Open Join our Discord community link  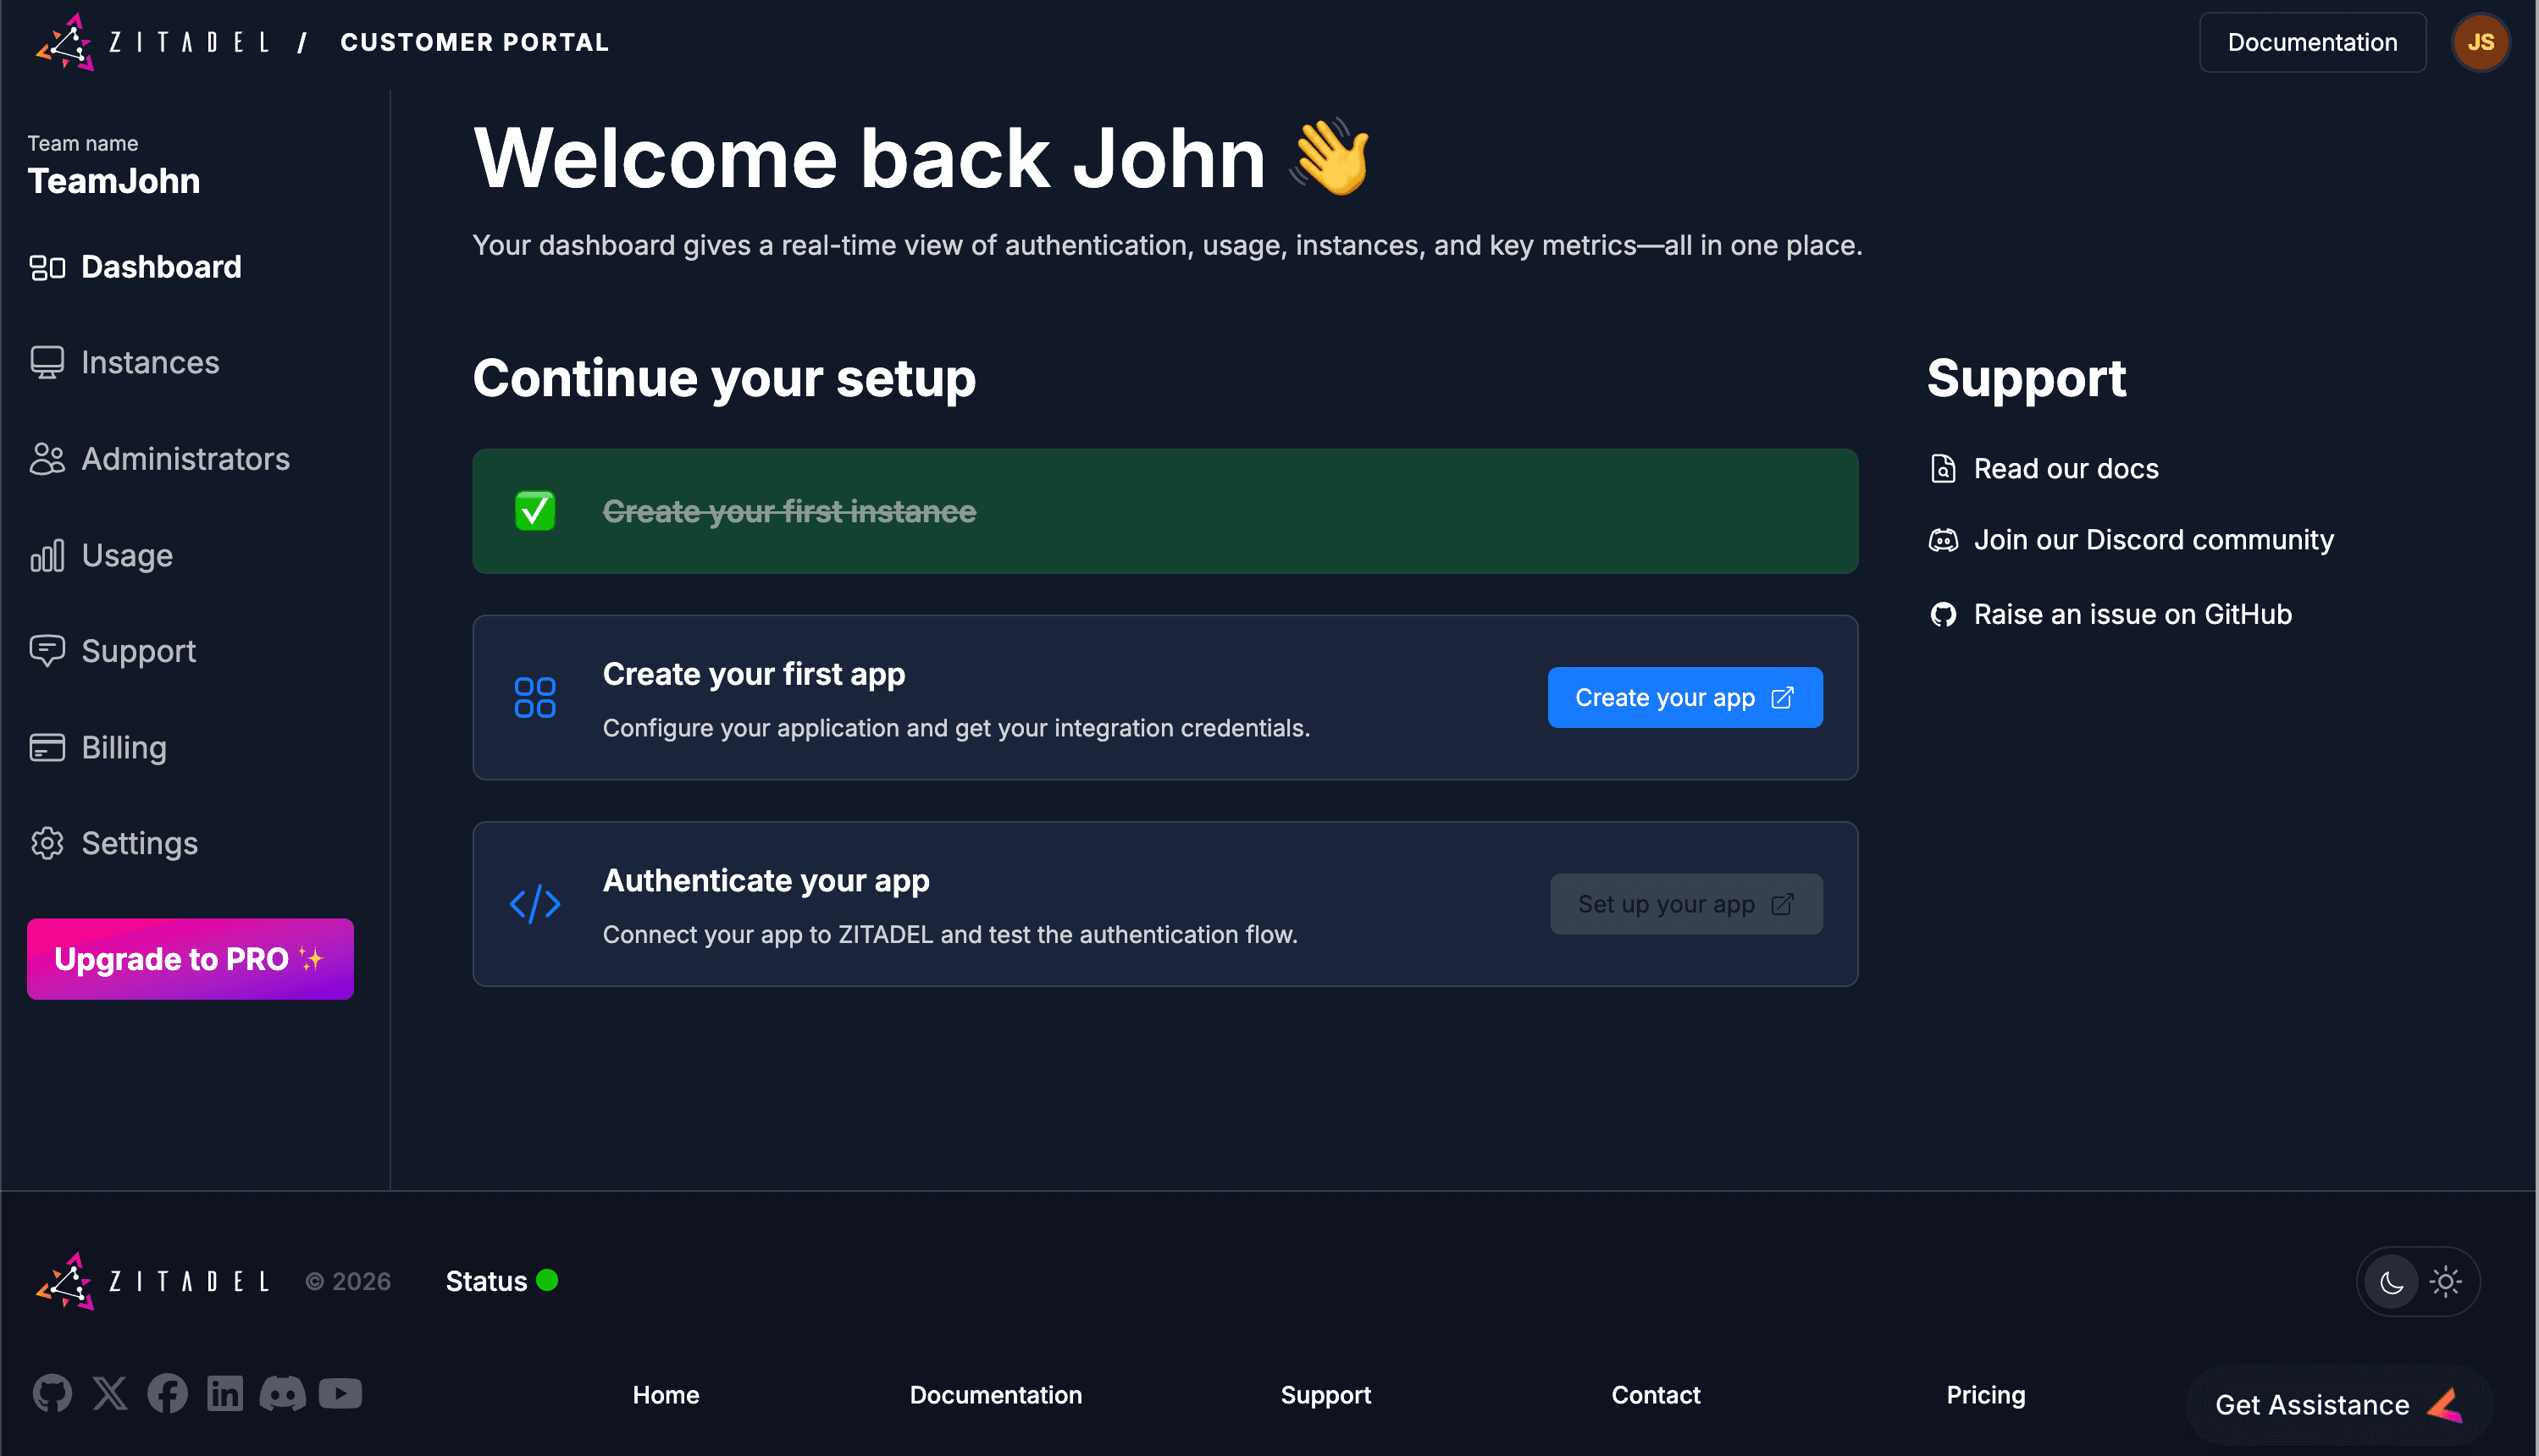(x=2153, y=540)
